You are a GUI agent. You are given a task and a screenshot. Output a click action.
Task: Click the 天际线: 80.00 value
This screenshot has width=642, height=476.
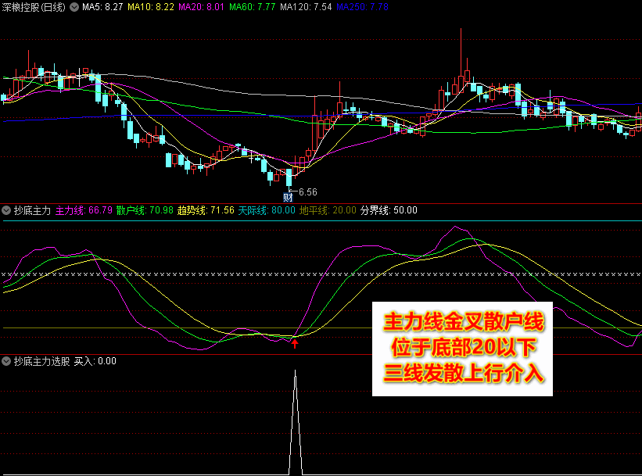coord(267,210)
